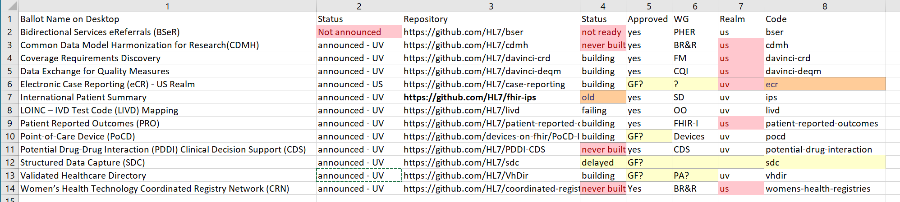This screenshot has width=900, height=202.
Task: Click the yellow 'delayed' status cell
Action: [603, 162]
